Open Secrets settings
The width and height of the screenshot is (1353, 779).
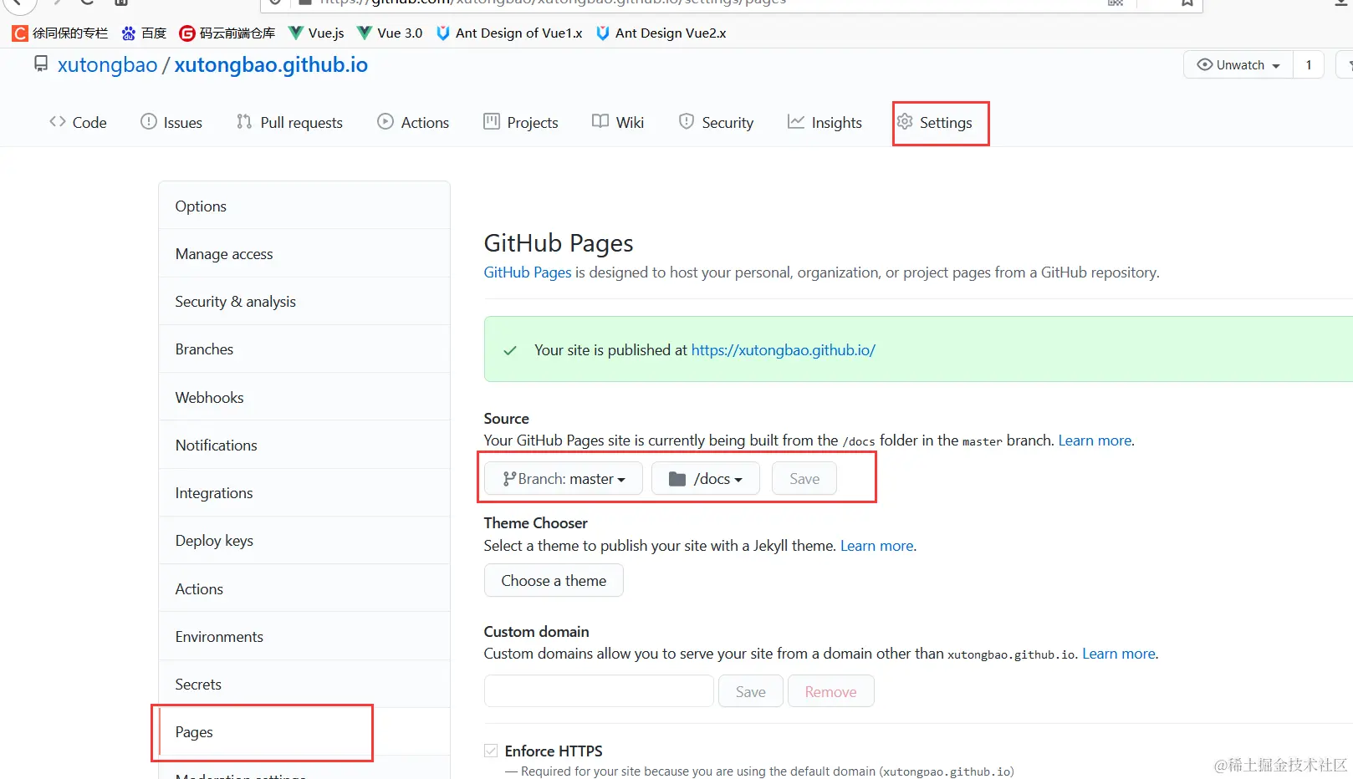(304, 684)
